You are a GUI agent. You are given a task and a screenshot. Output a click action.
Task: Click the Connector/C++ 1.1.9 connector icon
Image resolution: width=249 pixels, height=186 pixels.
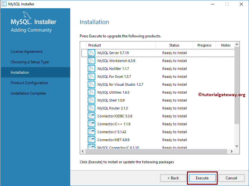(91, 124)
